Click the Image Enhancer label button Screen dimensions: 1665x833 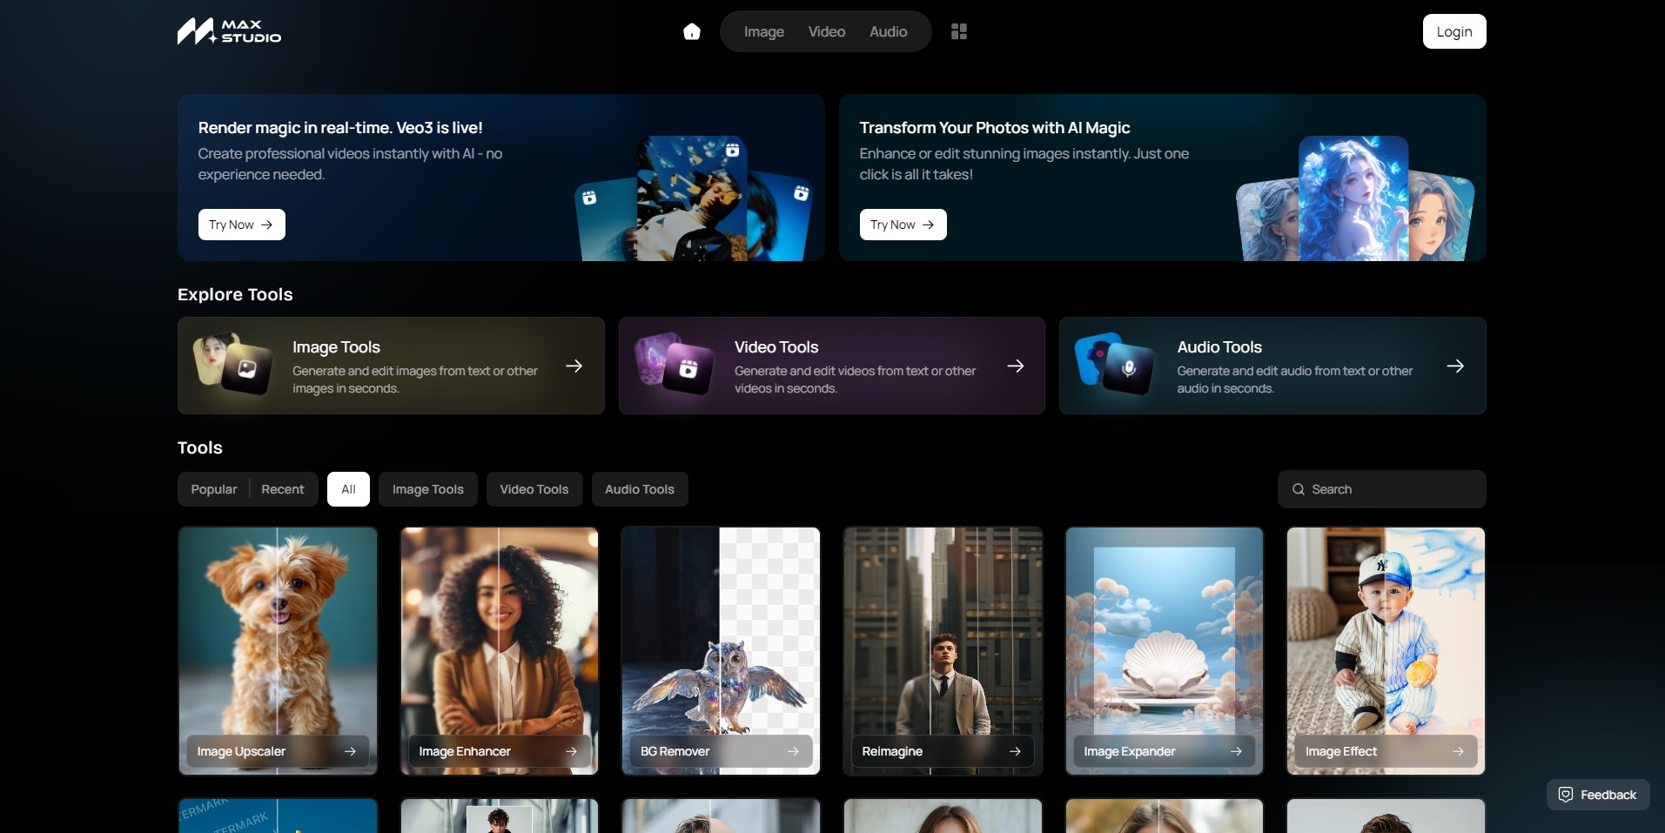[x=500, y=751]
